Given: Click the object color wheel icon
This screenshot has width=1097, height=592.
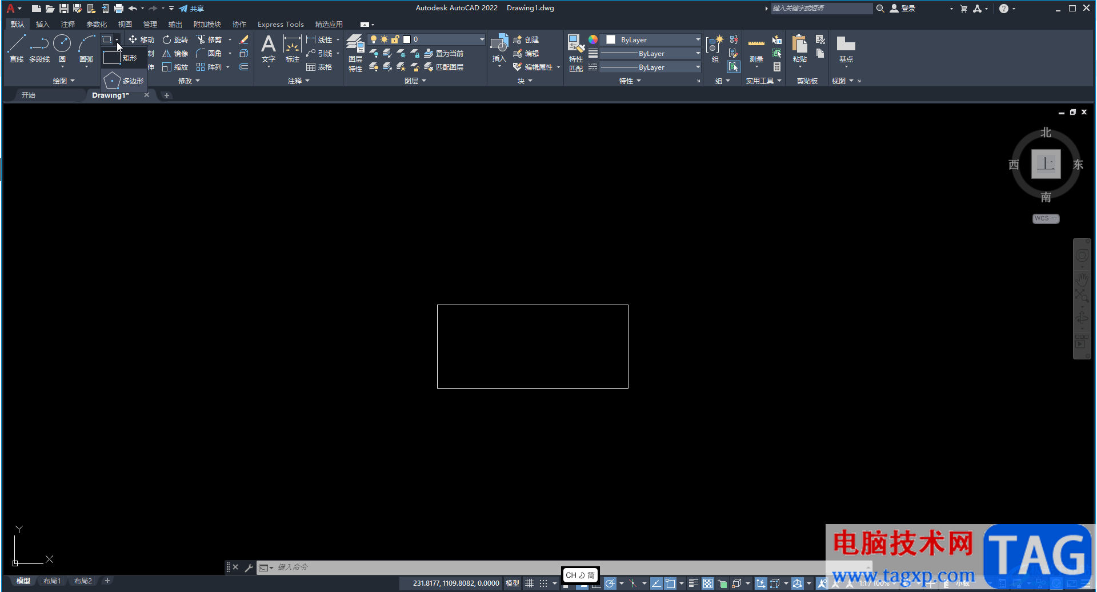Looking at the screenshot, I should (593, 39).
